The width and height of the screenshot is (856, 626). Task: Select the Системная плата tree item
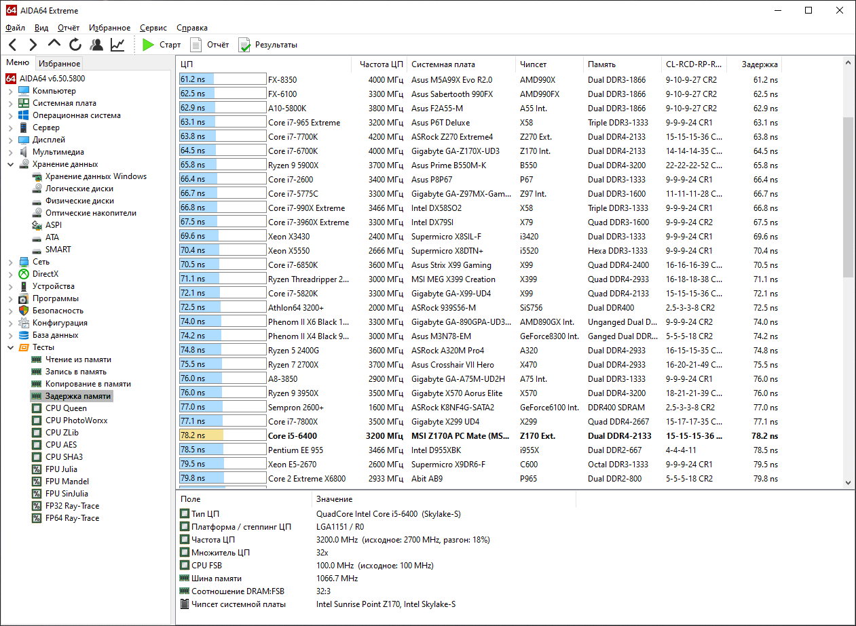64,103
